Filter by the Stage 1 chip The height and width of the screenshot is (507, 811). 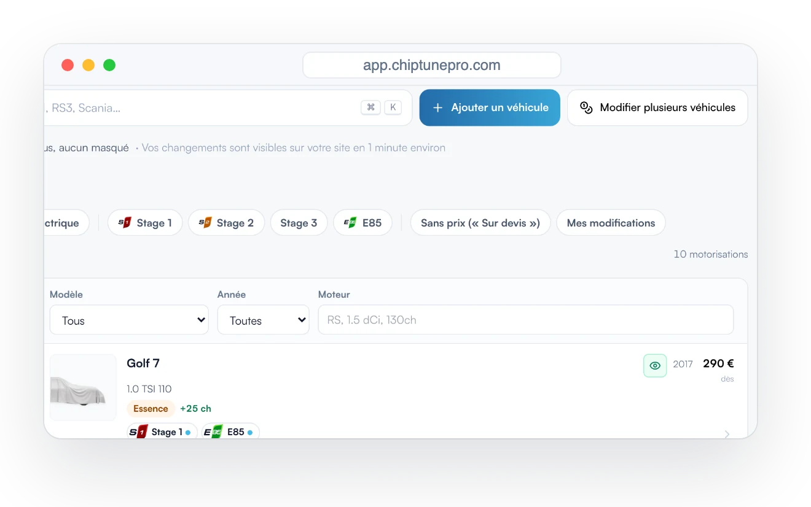point(145,223)
